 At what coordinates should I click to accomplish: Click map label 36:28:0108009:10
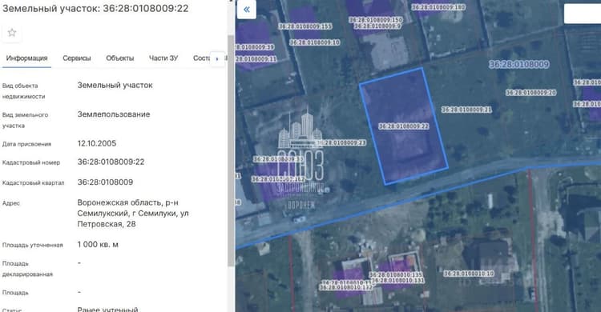315,42
